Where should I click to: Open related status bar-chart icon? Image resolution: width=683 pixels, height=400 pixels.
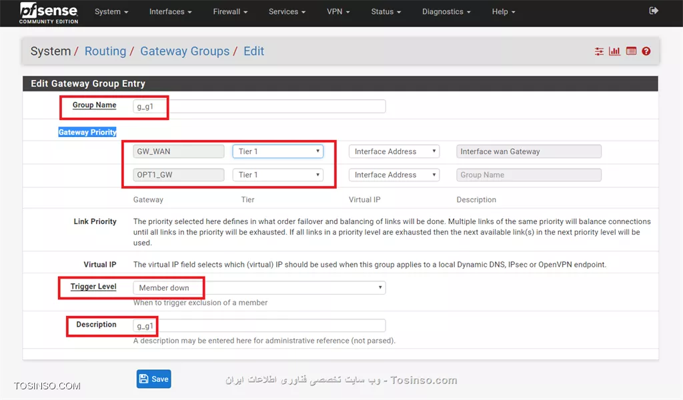pos(614,51)
